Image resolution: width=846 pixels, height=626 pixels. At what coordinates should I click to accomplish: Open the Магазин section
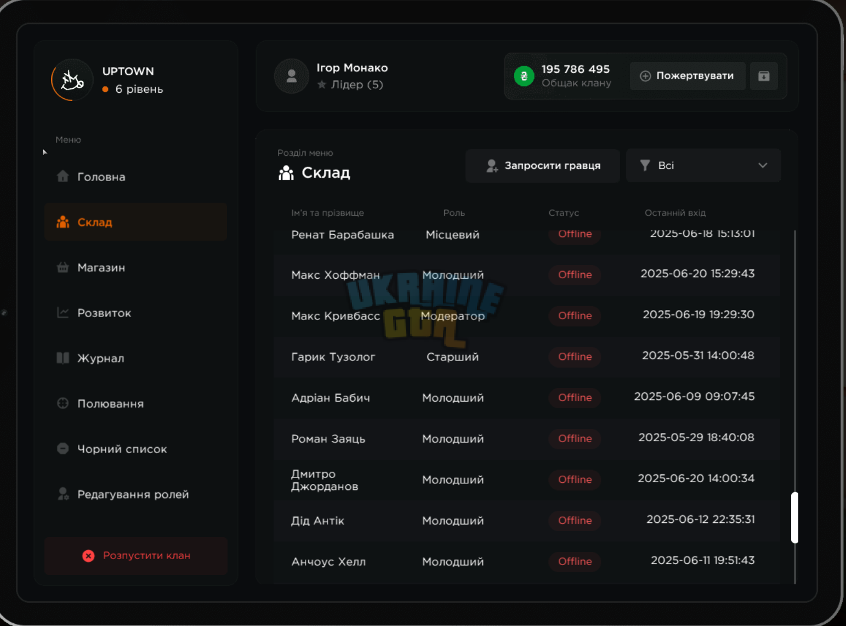[136, 267]
